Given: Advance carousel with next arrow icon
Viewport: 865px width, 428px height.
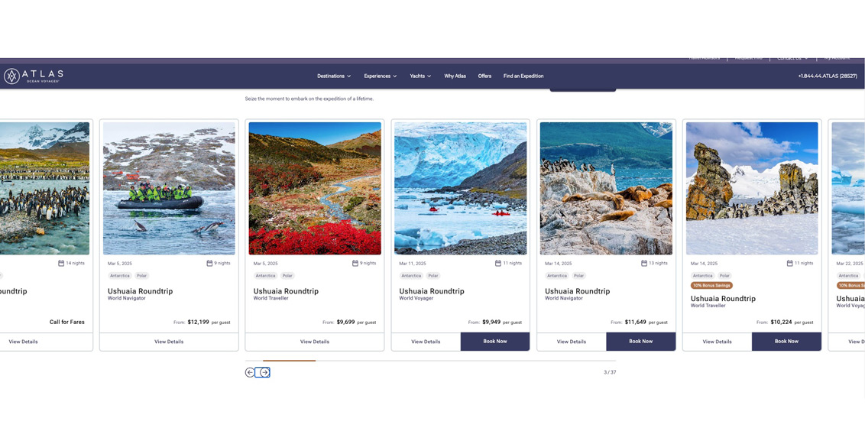Looking at the screenshot, I should (x=265, y=372).
